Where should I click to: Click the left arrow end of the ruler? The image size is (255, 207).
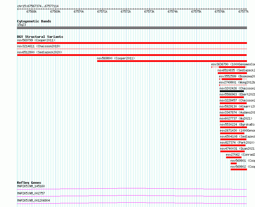pos(18,9)
